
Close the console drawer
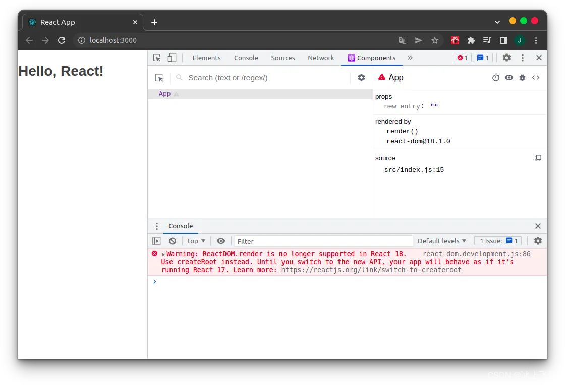click(538, 226)
